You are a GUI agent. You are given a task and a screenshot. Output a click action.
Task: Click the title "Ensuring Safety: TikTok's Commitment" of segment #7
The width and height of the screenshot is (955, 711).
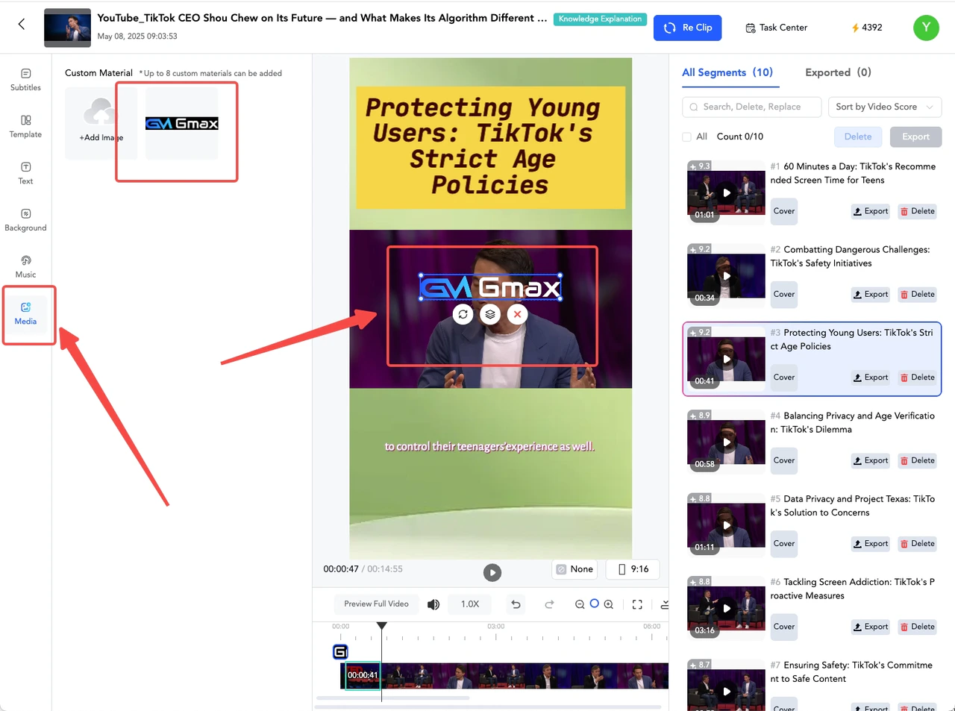click(x=852, y=672)
